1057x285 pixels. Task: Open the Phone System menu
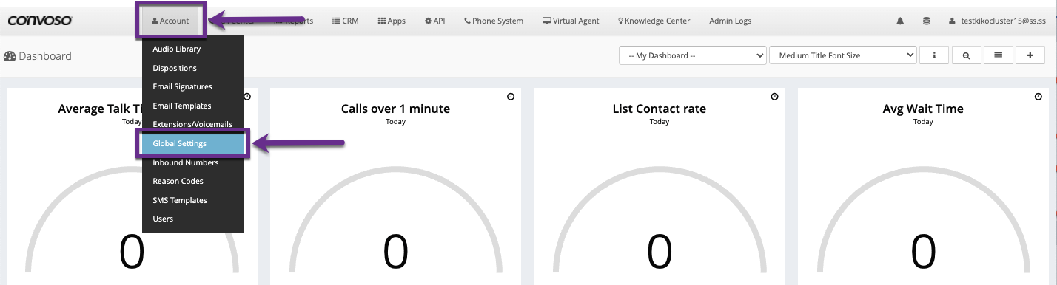(494, 21)
